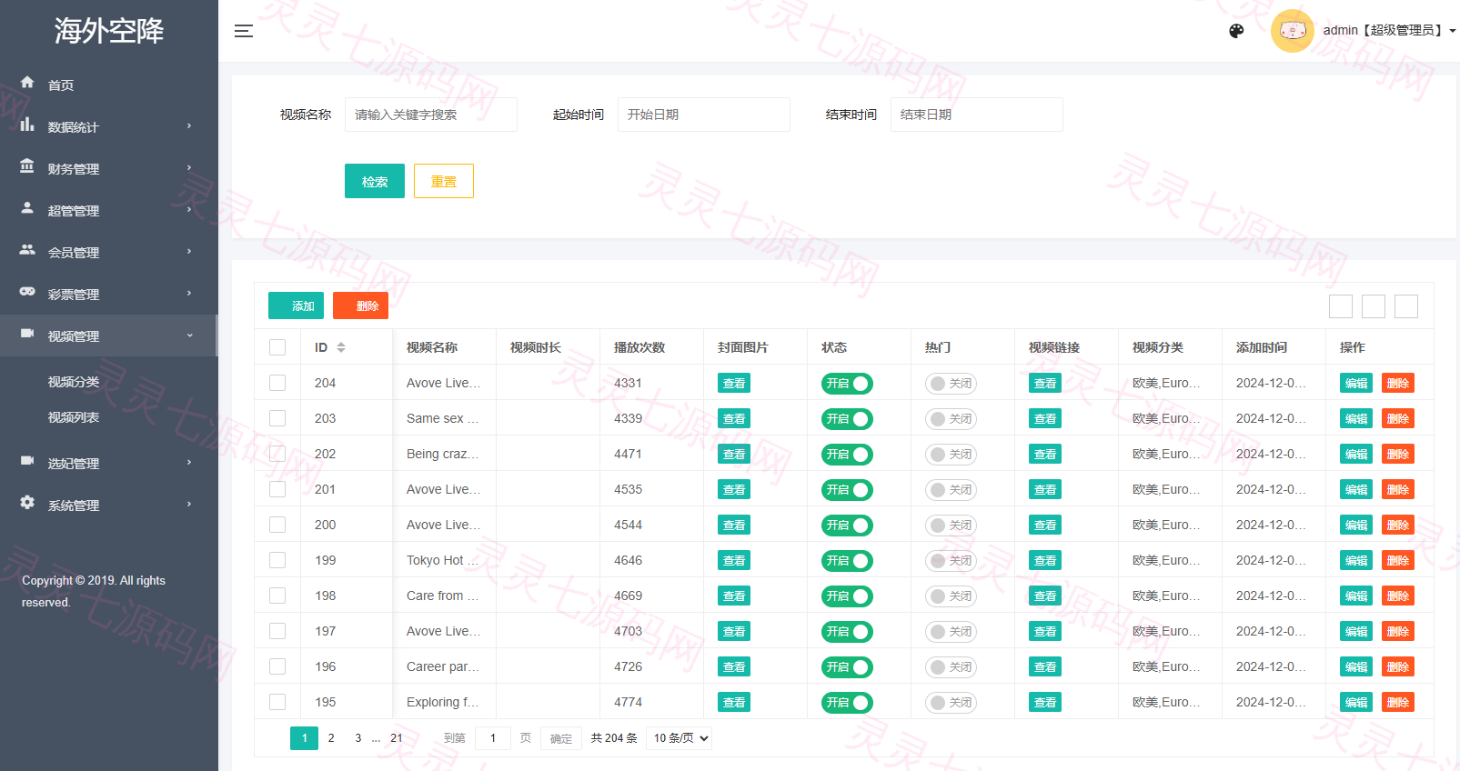Collapse the 视频管理 menu chevron

[x=189, y=335]
